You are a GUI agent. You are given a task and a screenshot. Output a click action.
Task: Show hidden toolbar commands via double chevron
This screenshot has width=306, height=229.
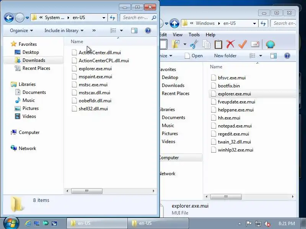[x=94, y=31]
